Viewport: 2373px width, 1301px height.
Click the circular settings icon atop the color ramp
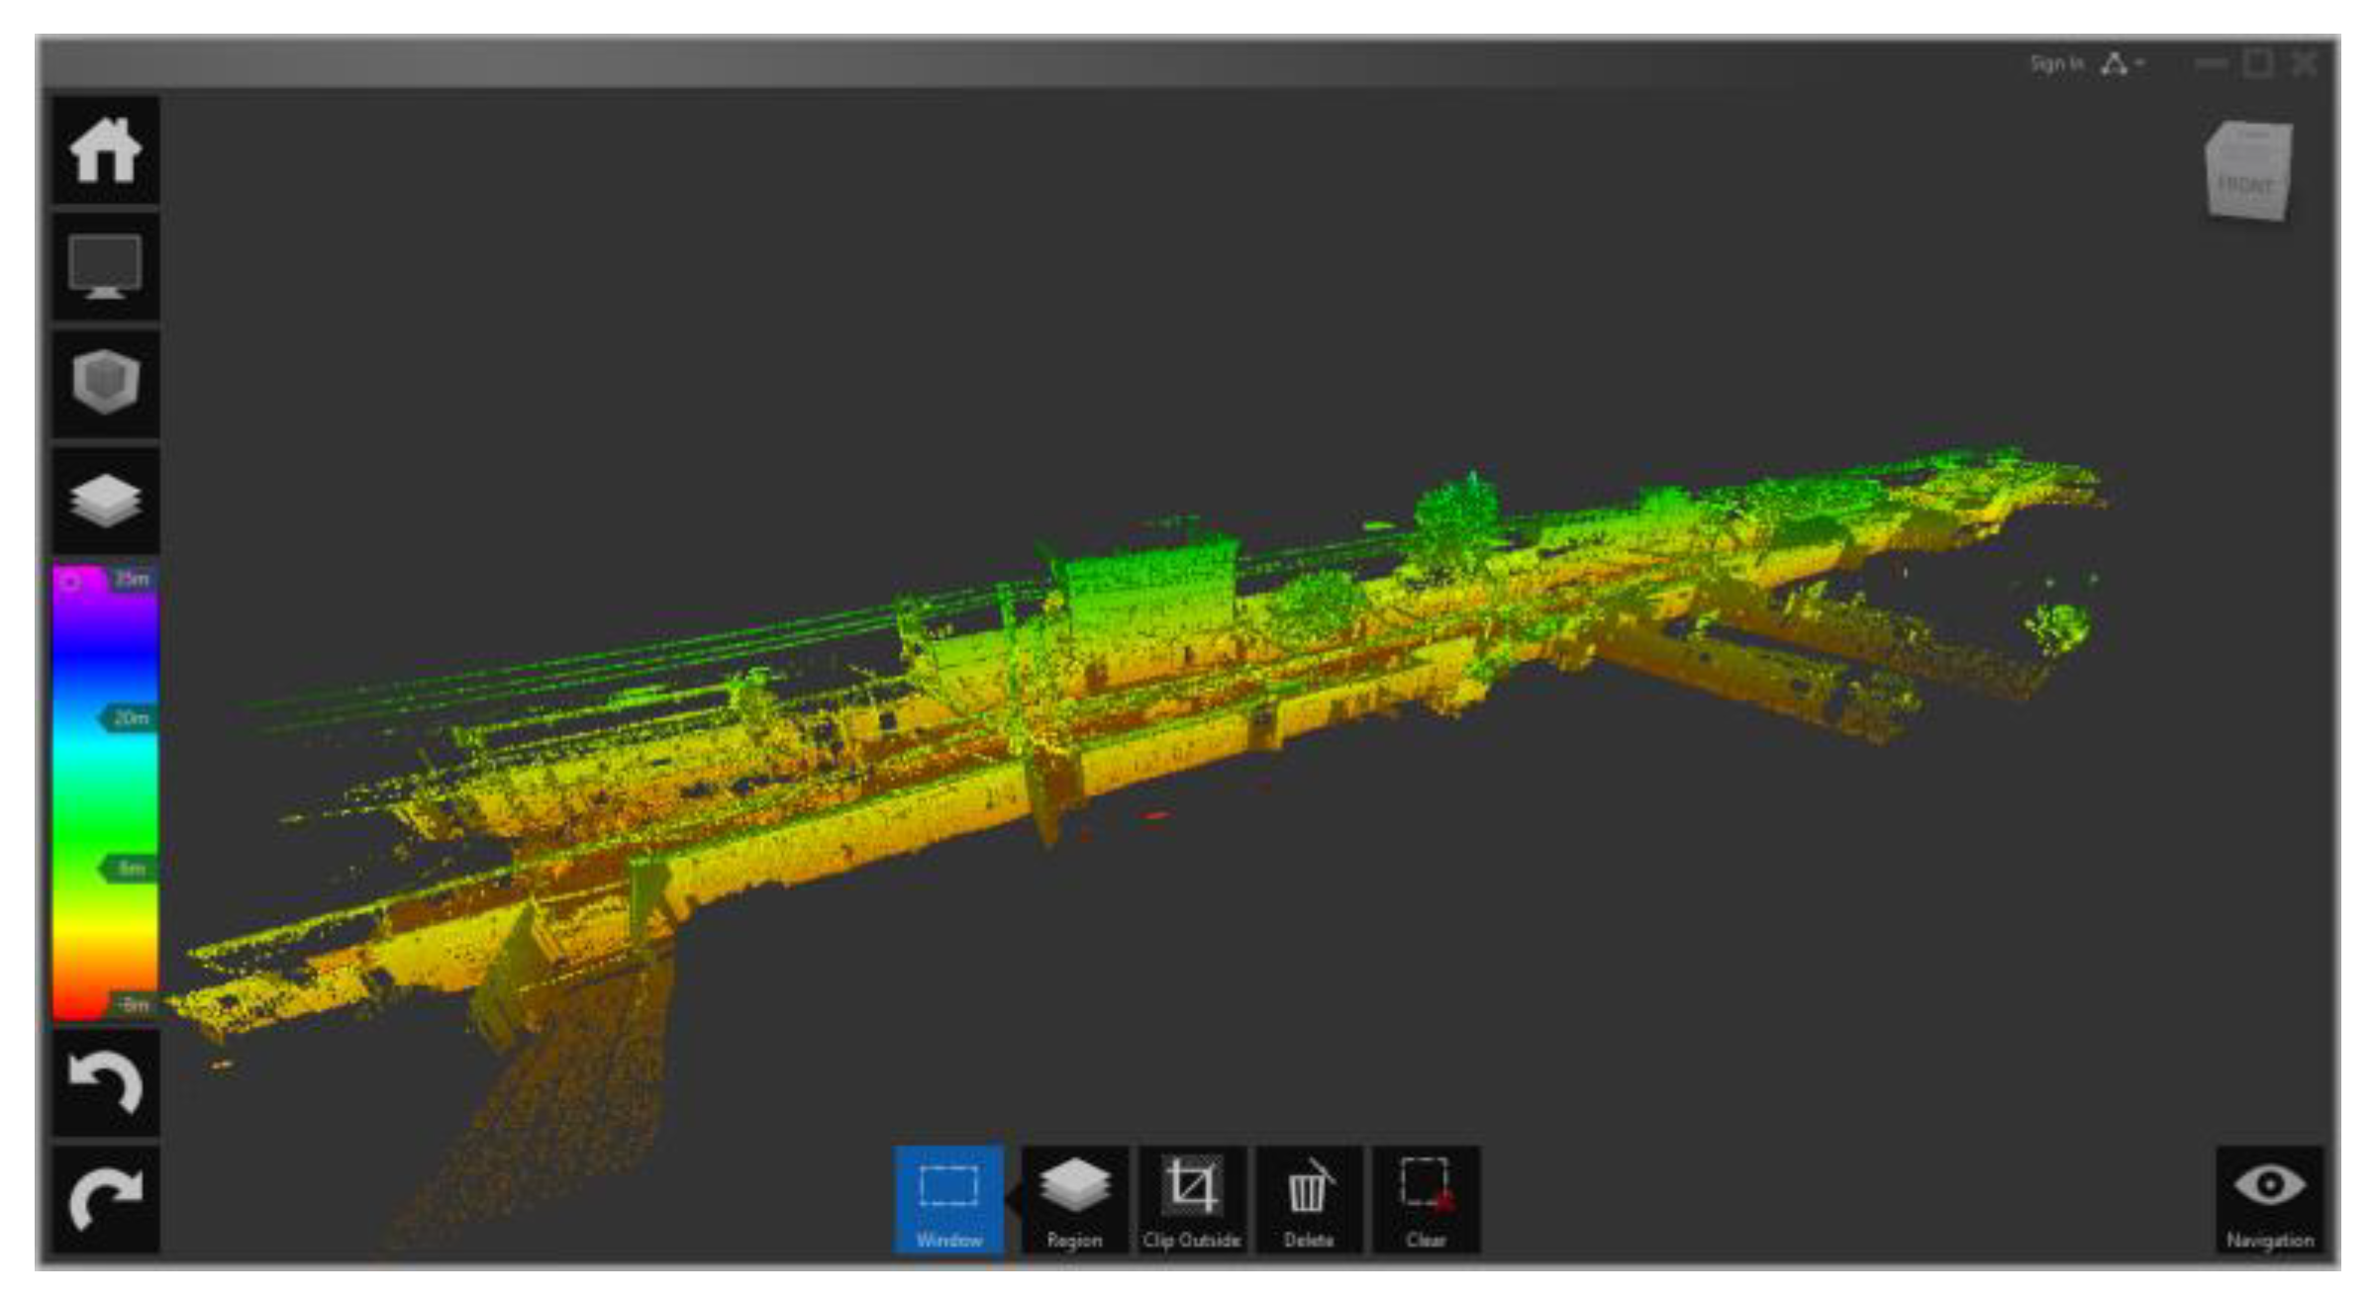pos(70,581)
